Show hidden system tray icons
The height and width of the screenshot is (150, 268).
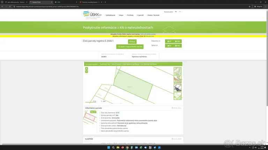[250, 148]
